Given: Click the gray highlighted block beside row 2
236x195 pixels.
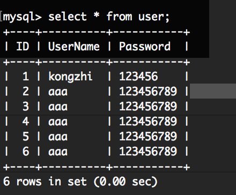Looking at the screenshot, I should pos(213,91).
